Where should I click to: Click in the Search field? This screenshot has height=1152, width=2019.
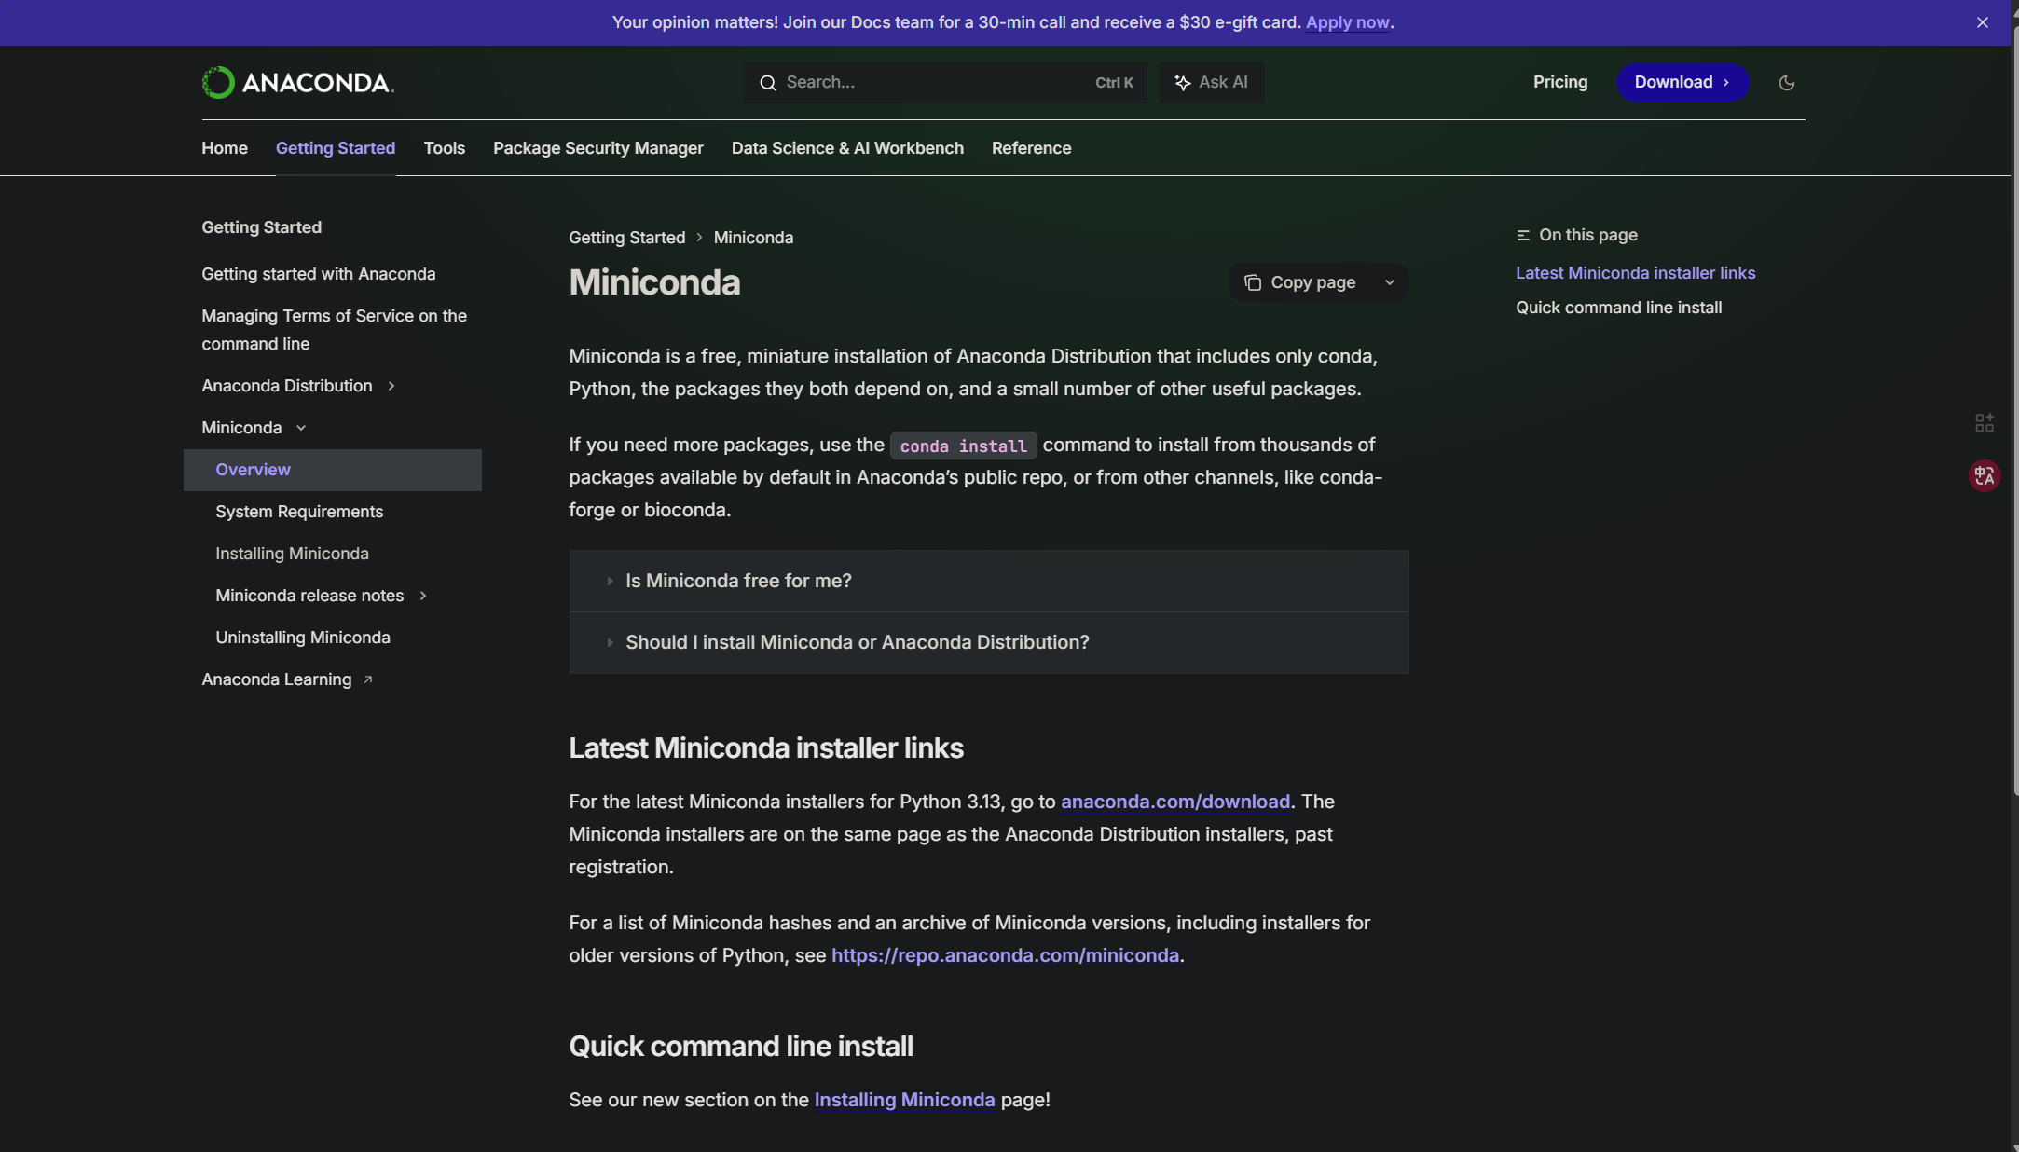[x=945, y=82]
